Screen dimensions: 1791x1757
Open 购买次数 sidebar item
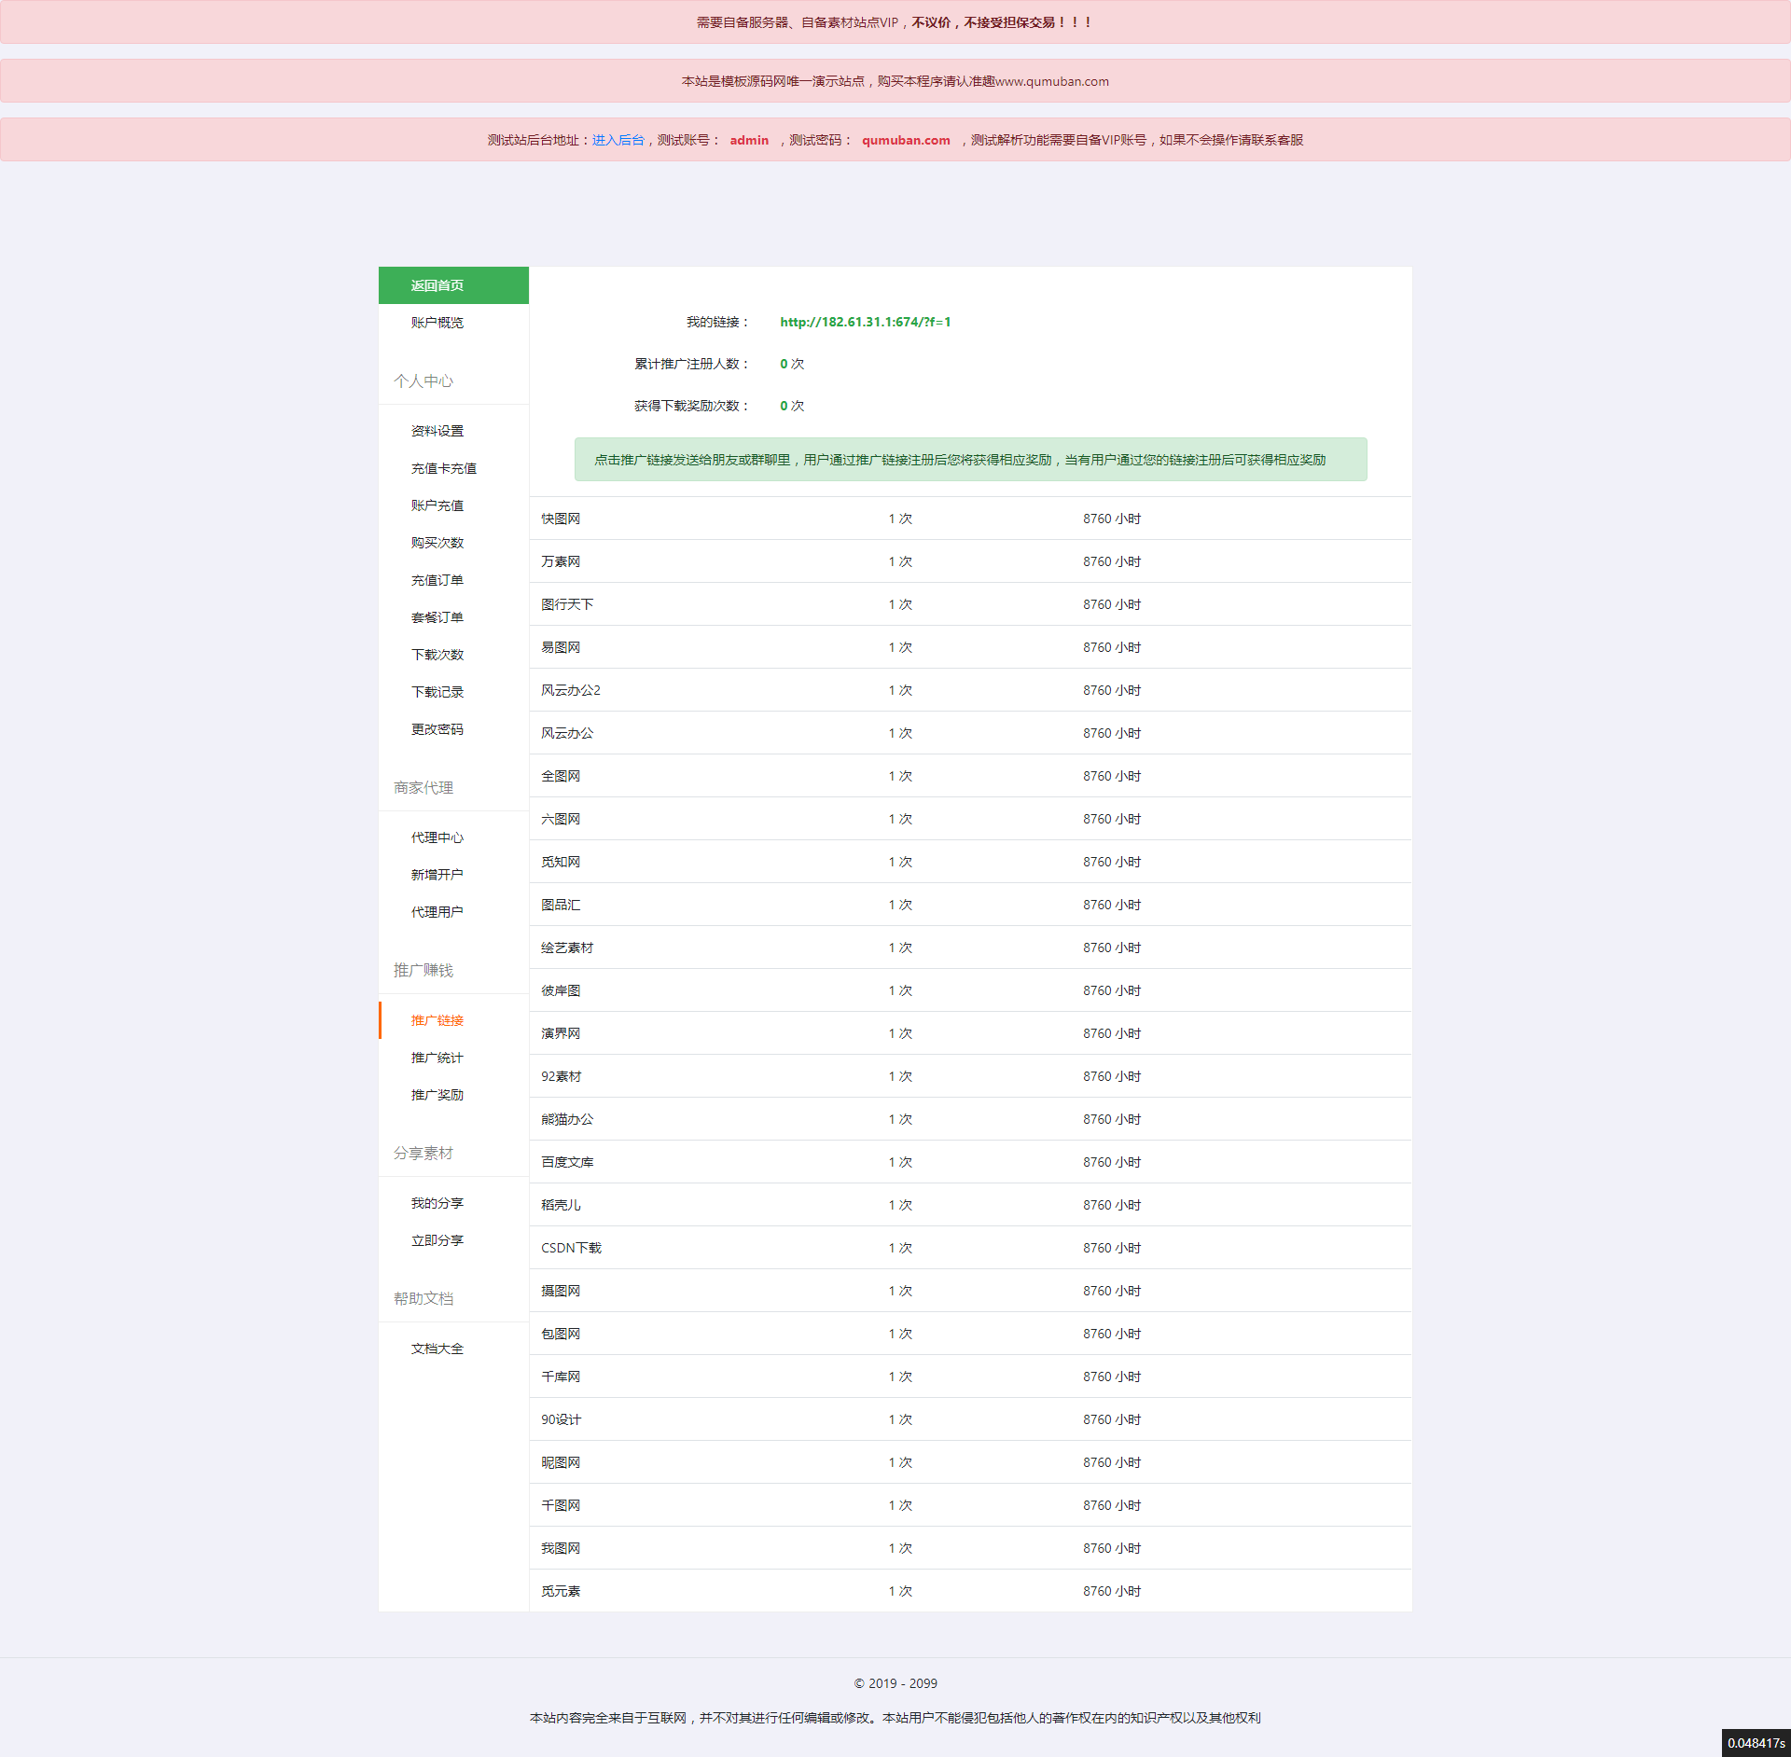click(x=437, y=543)
